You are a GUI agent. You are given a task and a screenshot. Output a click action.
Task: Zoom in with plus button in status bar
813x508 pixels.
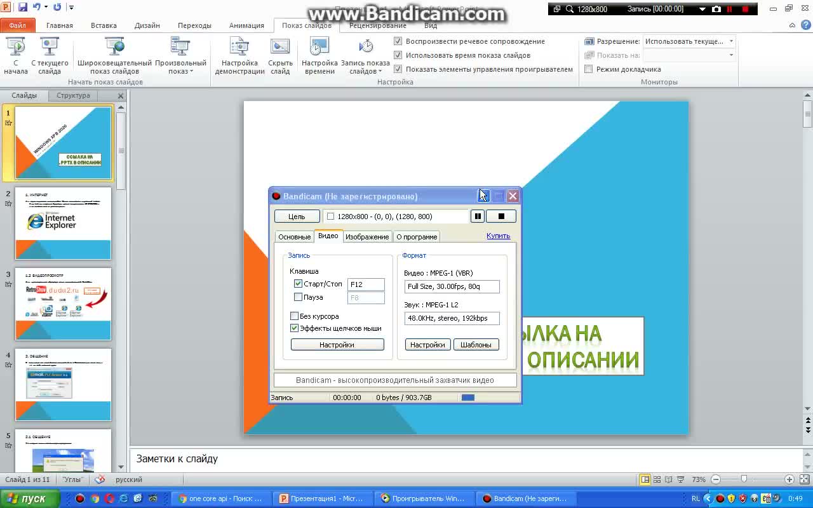coord(789,479)
